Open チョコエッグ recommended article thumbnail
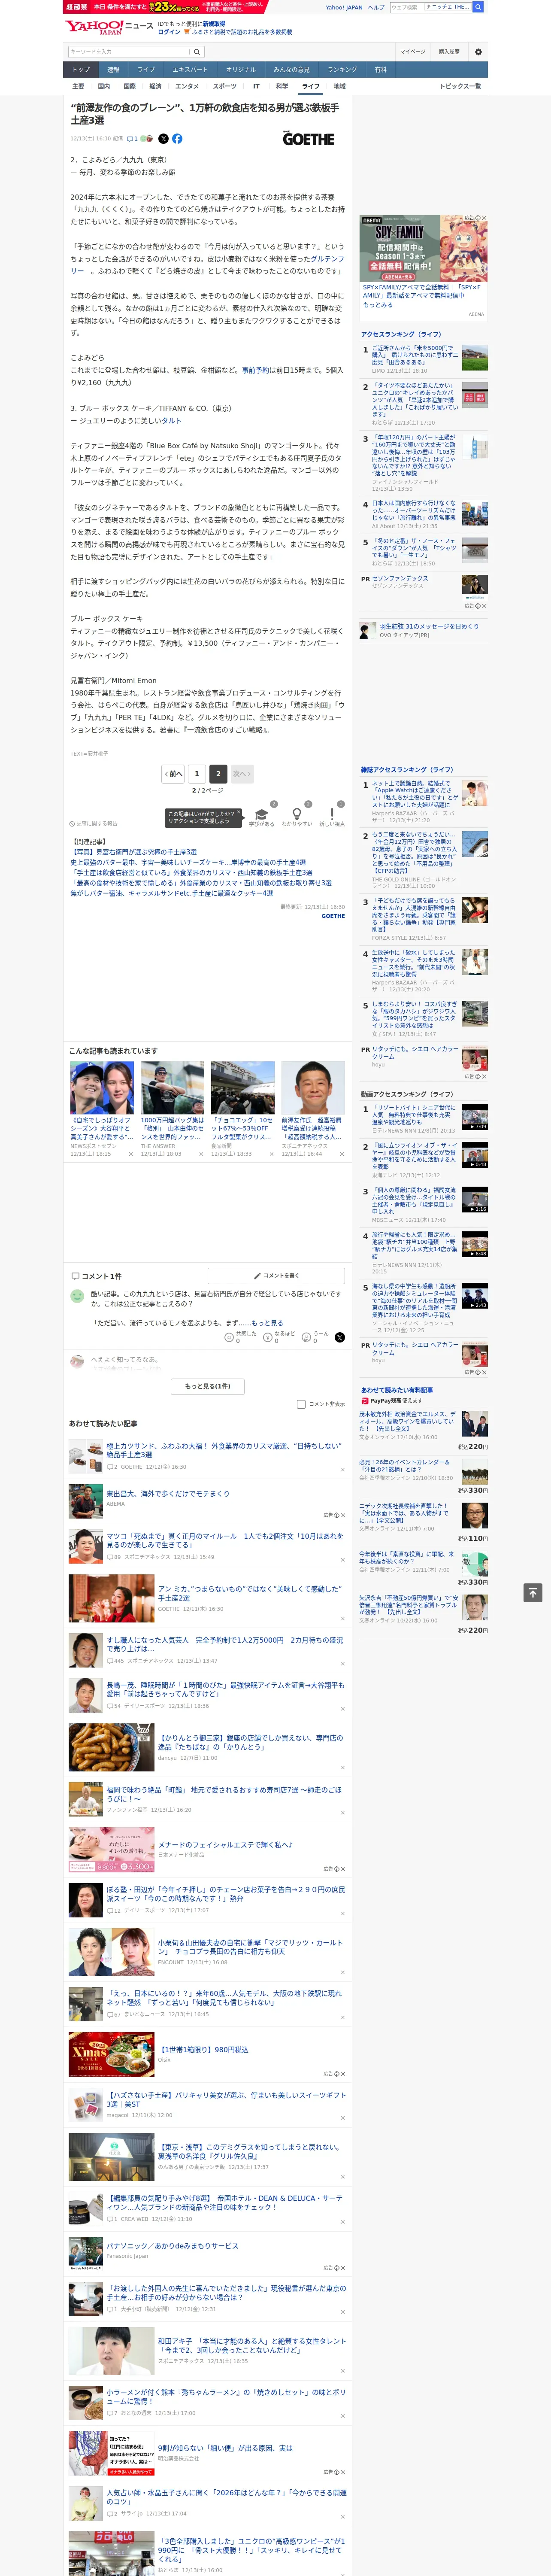This screenshot has height=2576, width=551. coord(242,1088)
